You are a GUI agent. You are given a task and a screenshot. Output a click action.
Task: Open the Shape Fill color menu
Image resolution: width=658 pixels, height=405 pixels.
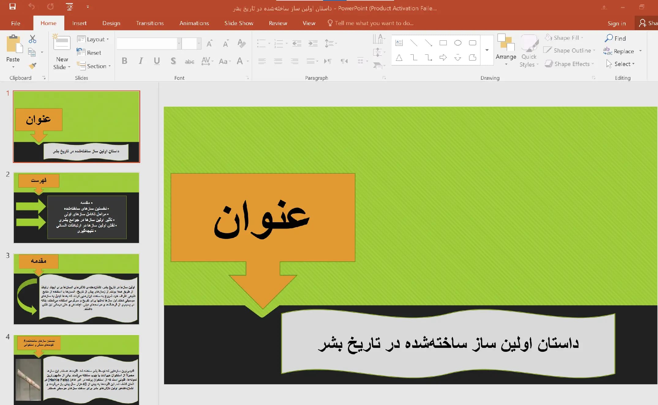[x=564, y=38]
